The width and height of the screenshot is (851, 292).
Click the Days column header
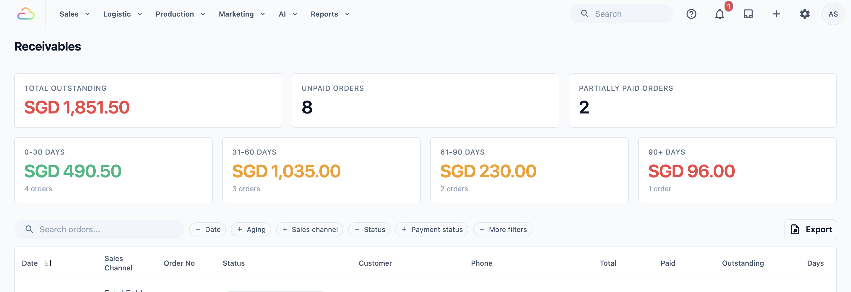pyautogui.click(x=815, y=263)
